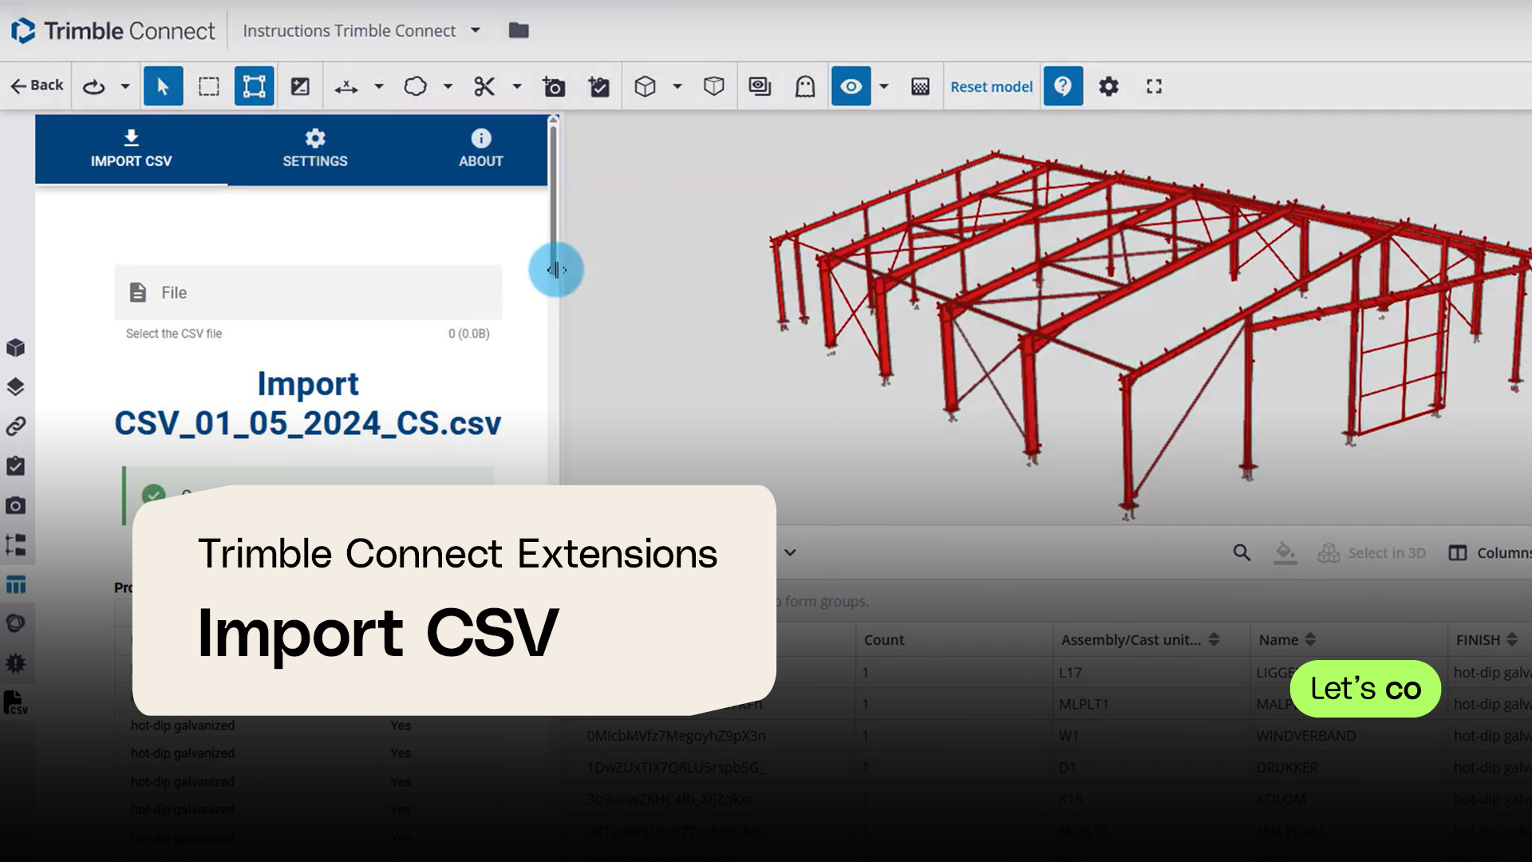Enter fullscreen mode via expand icon
This screenshot has width=1532, height=862.
click(x=1154, y=86)
